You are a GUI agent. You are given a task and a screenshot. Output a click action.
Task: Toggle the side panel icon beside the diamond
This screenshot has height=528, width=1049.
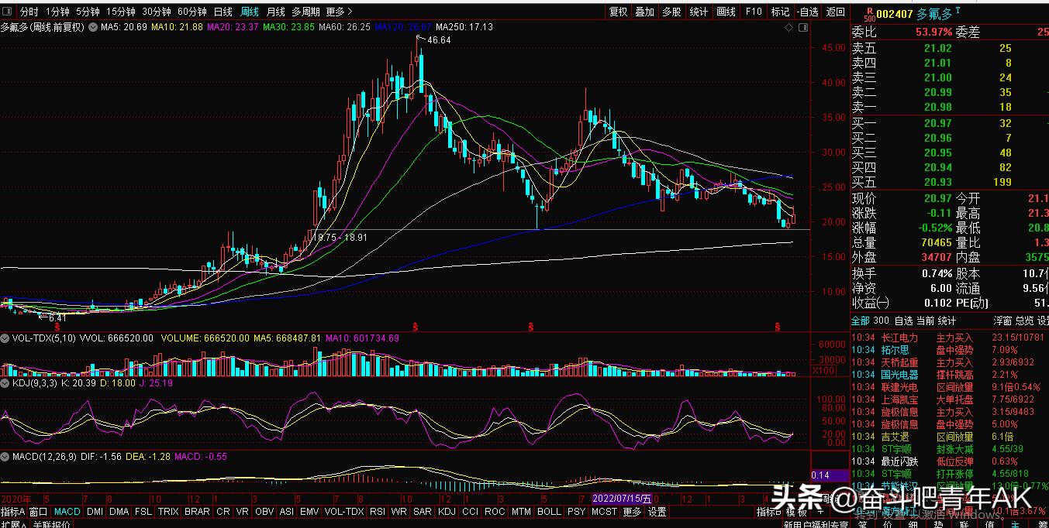(805, 27)
